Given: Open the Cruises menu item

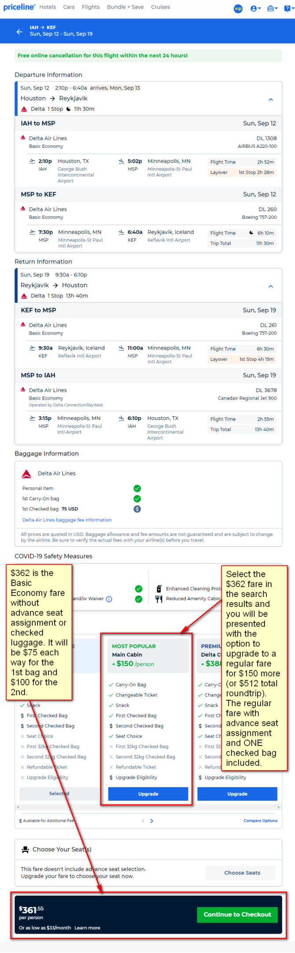Looking at the screenshot, I should (160, 7).
